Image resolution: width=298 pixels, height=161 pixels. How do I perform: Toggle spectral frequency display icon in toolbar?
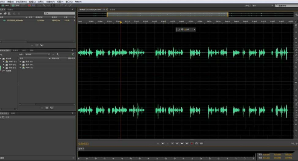click(x=29, y=6)
